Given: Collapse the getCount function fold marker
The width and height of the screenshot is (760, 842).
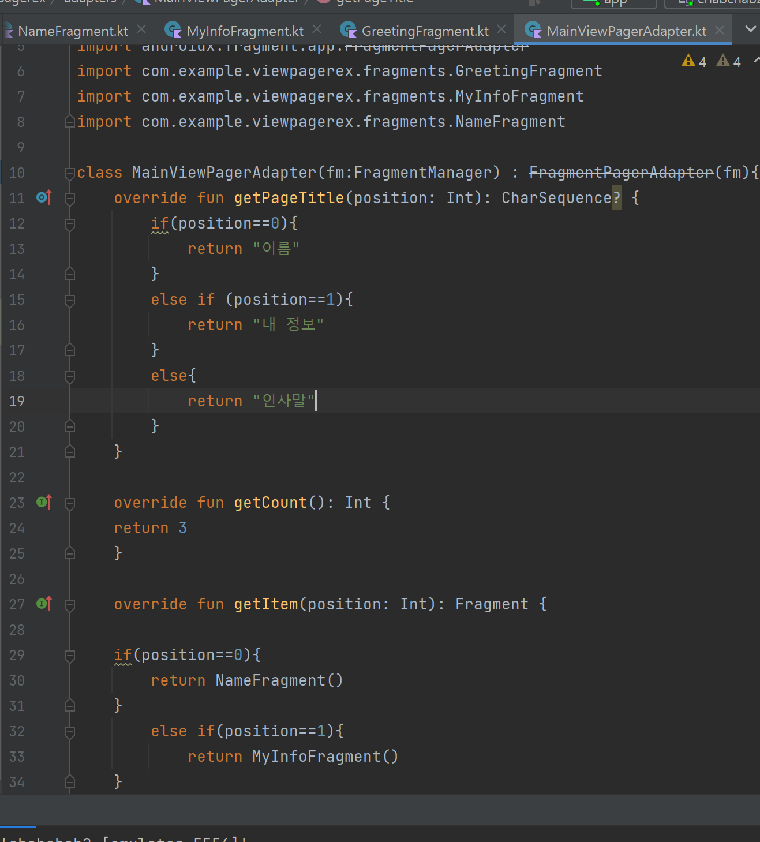Looking at the screenshot, I should click(70, 503).
